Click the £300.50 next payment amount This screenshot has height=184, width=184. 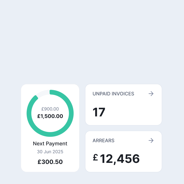[x=50, y=162]
